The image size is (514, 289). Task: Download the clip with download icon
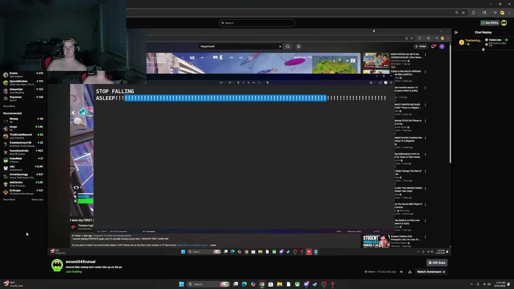tap(410, 272)
